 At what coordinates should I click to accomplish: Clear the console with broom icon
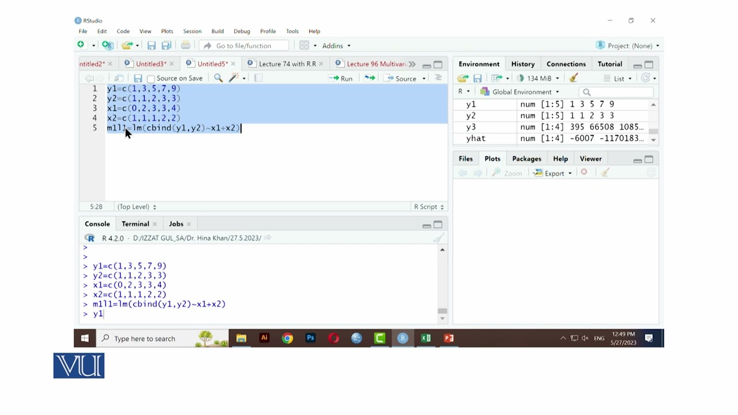point(439,238)
